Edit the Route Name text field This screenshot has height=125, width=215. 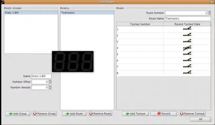click(188, 18)
